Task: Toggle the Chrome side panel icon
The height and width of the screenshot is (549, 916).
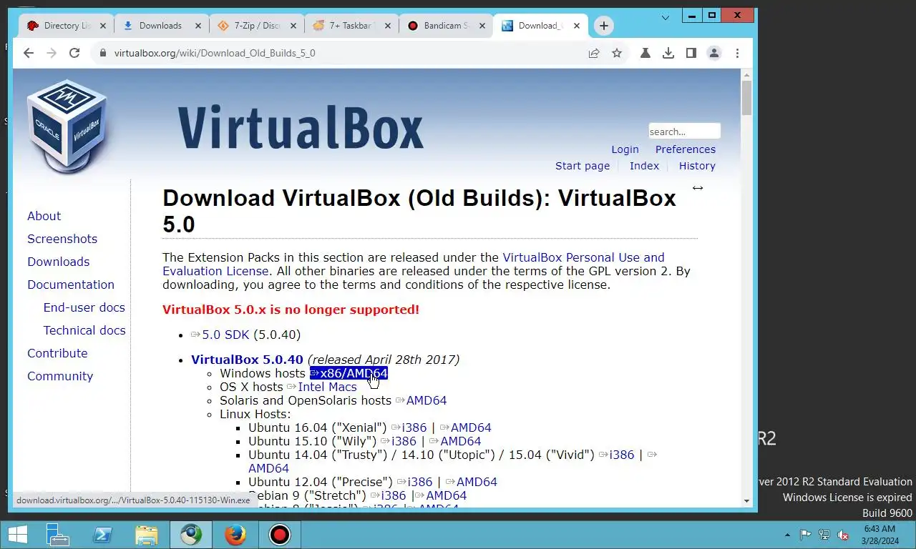Action: (x=691, y=53)
